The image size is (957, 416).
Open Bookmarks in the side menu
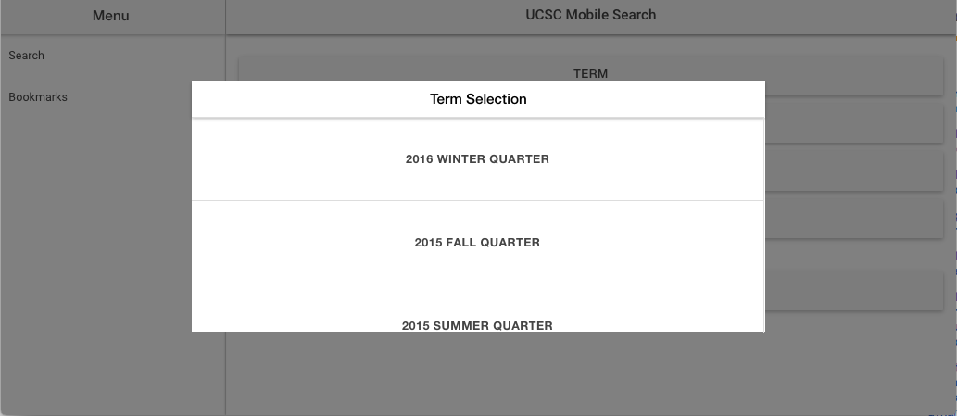(38, 97)
